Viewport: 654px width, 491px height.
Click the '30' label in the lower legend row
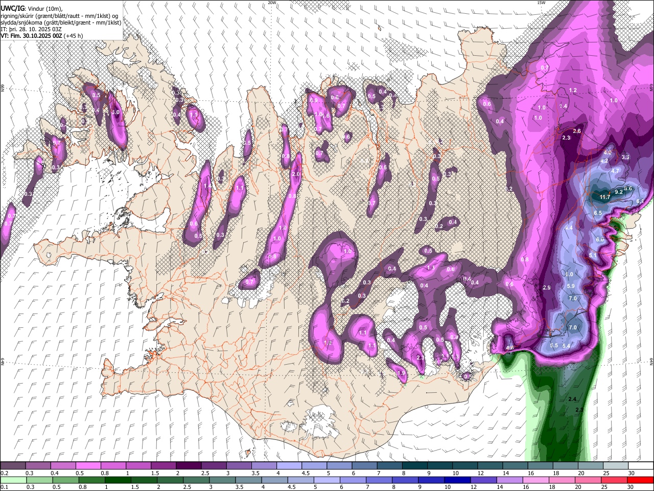(x=632, y=487)
